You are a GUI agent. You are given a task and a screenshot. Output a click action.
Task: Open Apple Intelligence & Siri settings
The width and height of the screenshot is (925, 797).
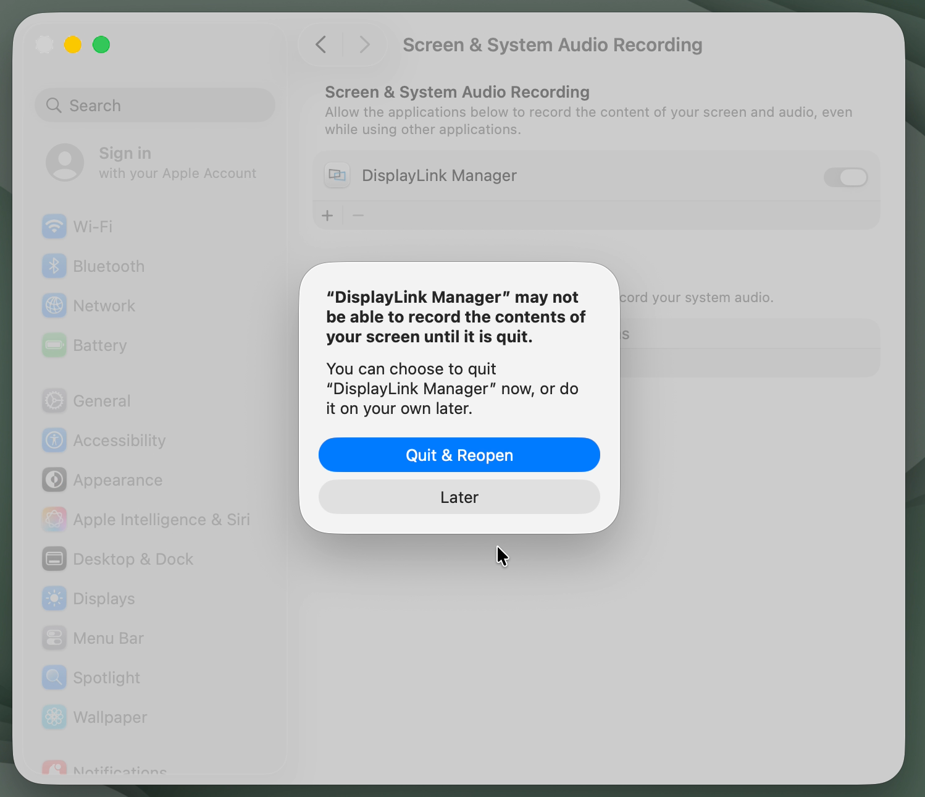tap(54, 519)
